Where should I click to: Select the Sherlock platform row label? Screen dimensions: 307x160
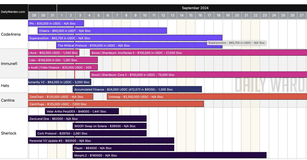(9, 133)
